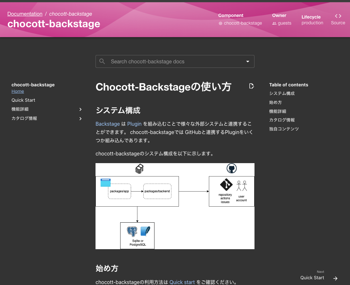Select 機能詳細 in the left navigation

click(20, 109)
